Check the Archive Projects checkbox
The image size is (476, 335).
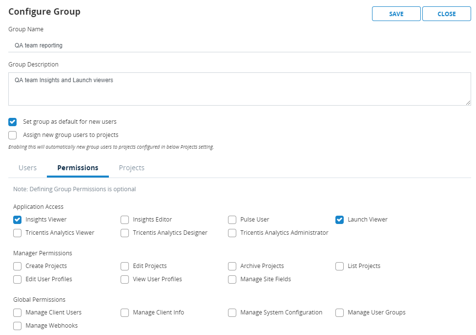232,266
